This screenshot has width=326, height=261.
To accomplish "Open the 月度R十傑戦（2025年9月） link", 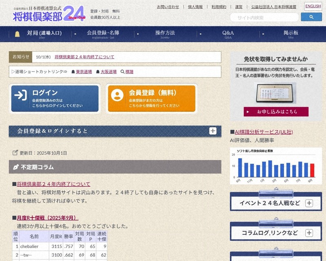I will pos(48,218).
